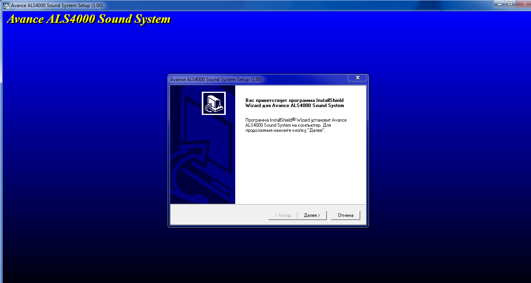531x283 pixels.
Task: Click the wizard dialog's title bar caption
Action: click(x=216, y=80)
